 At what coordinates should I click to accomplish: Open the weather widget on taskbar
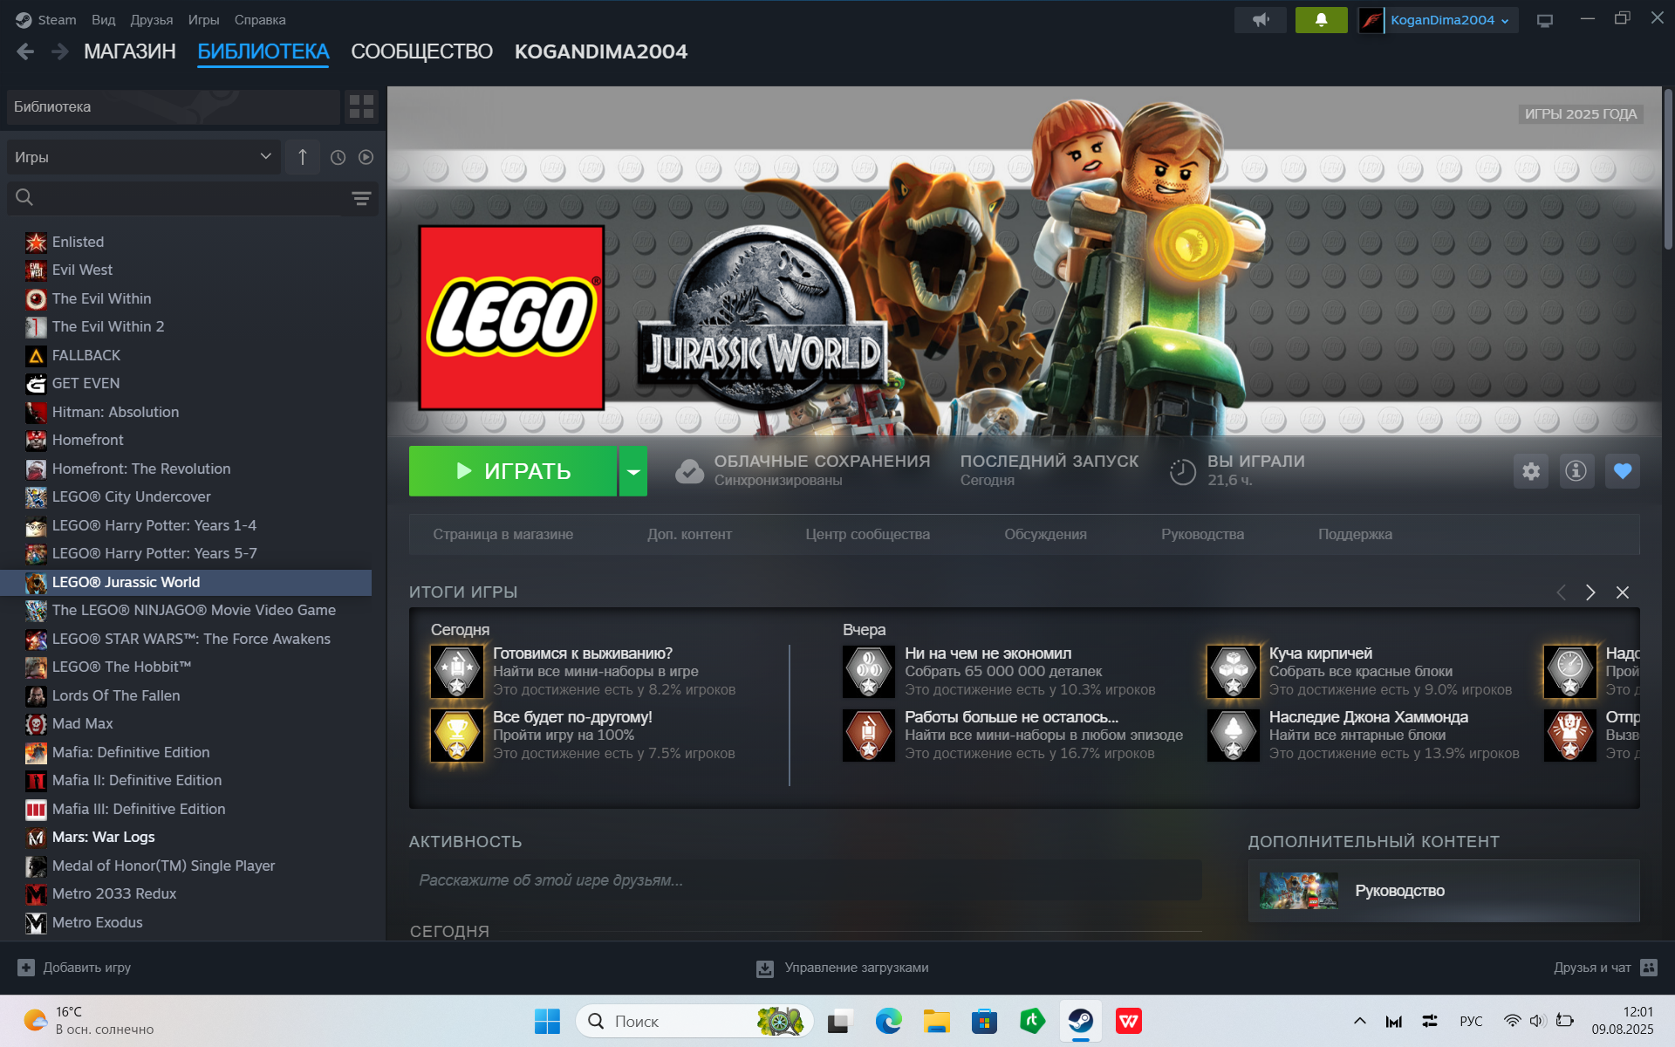pyautogui.click(x=87, y=1021)
